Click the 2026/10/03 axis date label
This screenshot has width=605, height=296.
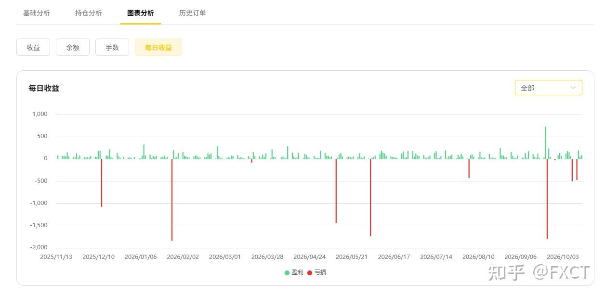pyautogui.click(x=563, y=257)
